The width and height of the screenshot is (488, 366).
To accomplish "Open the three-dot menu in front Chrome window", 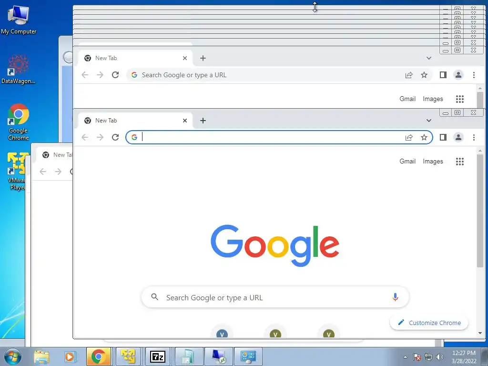I will (474, 137).
